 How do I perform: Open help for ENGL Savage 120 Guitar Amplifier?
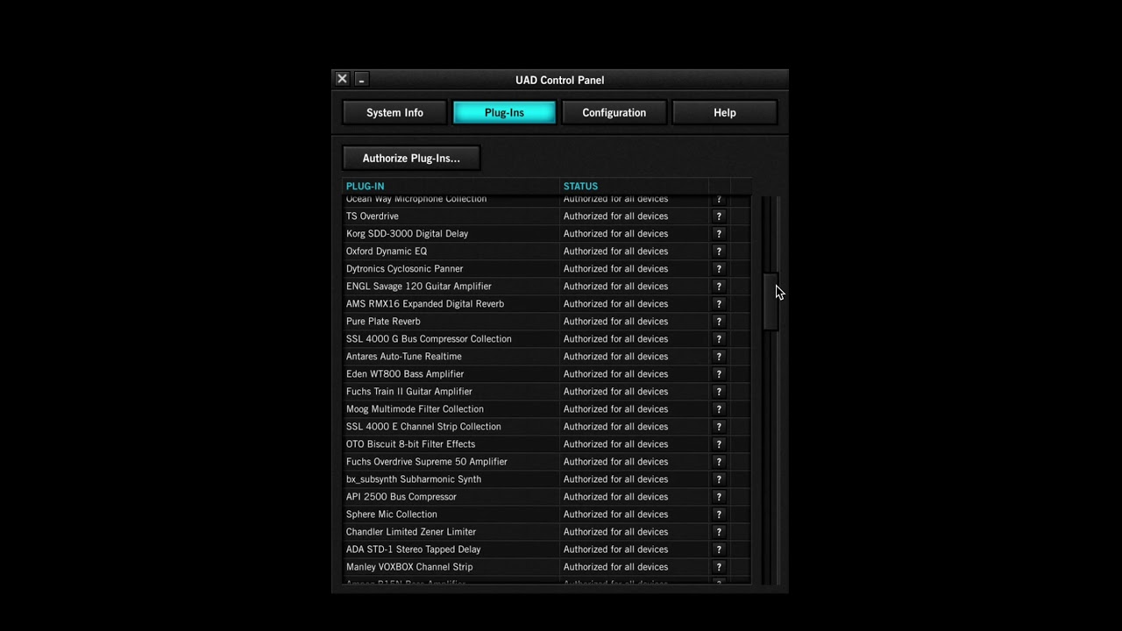(x=719, y=287)
